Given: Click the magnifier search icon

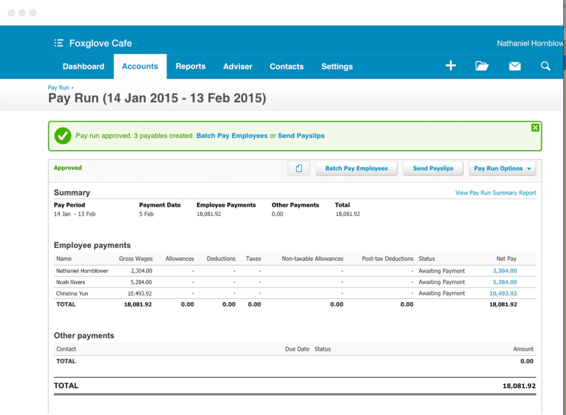Looking at the screenshot, I should (545, 66).
